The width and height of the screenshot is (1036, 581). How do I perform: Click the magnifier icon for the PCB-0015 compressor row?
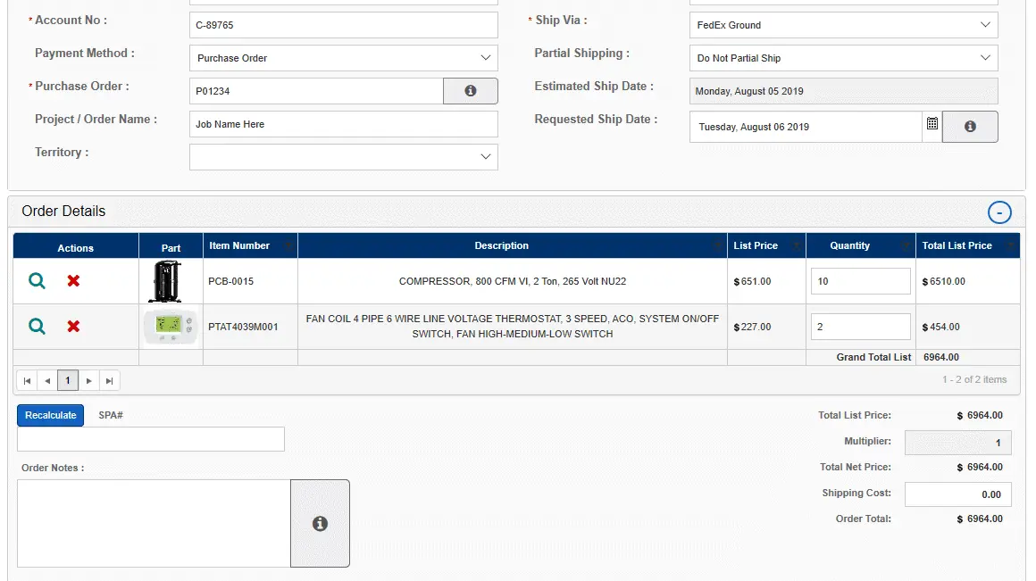tap(36, 280)
